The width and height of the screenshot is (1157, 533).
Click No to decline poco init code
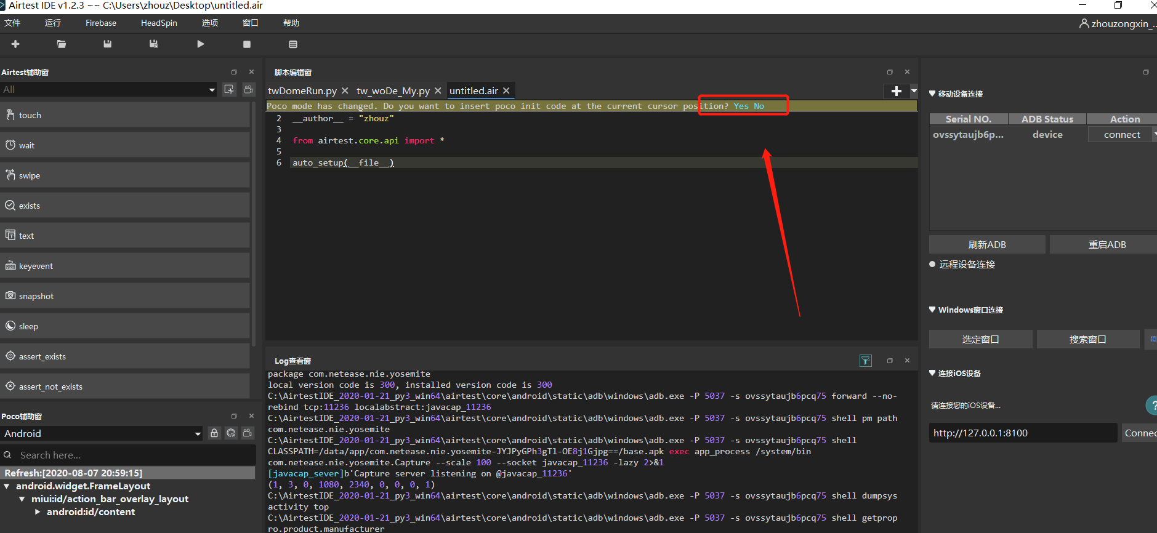[x=759, y=106]
